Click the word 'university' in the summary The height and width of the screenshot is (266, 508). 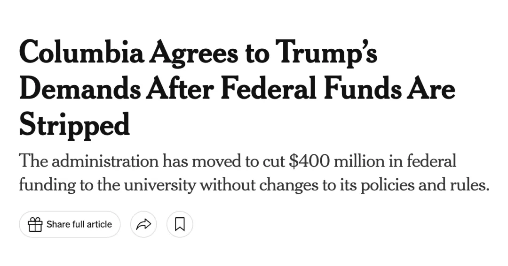coord(160,185)
